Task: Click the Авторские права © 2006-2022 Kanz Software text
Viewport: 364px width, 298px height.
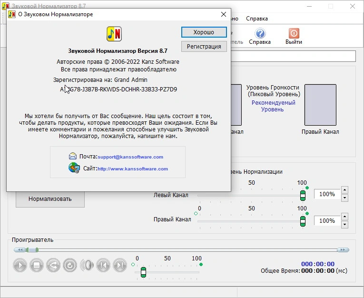Action: 118,62
